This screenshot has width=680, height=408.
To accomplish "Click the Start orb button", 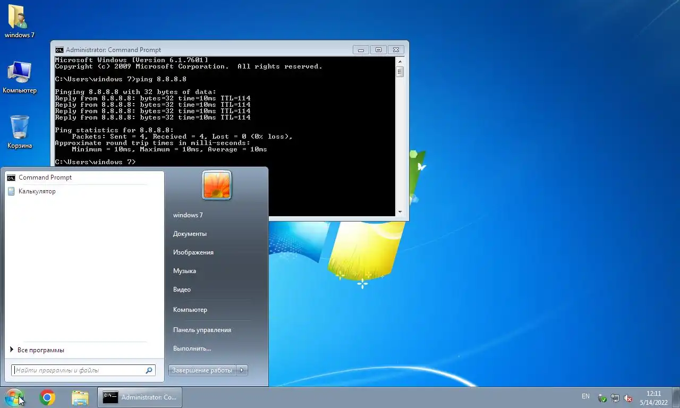I will coord(14,397).
